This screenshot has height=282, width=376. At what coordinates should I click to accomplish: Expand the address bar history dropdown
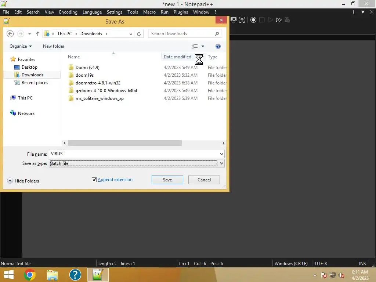pos(131,34)
